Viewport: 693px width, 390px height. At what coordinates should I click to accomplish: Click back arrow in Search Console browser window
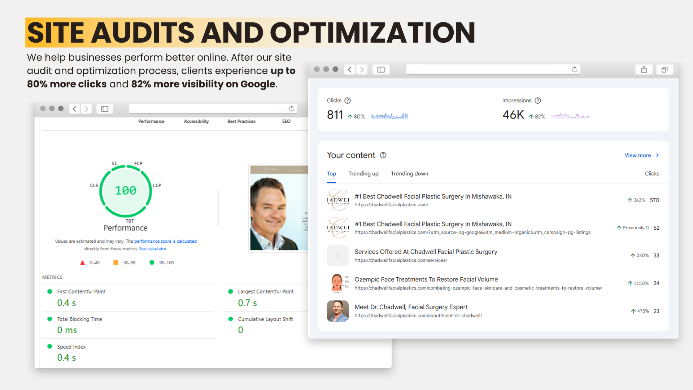[350, 69]
